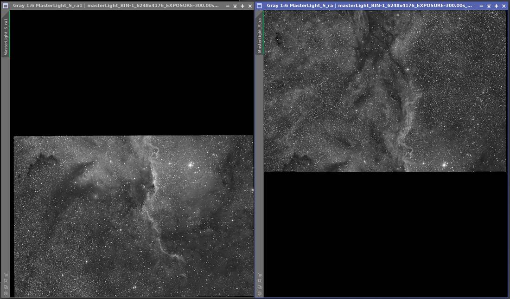
Task: Click the zoom-to-fit icon in MasterLight_S_ra1 window
Action: (6, 281)
